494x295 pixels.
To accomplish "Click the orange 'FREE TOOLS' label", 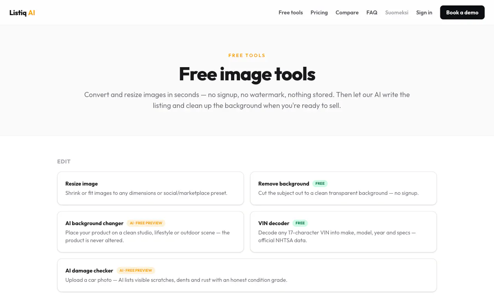I will [247, 56].
